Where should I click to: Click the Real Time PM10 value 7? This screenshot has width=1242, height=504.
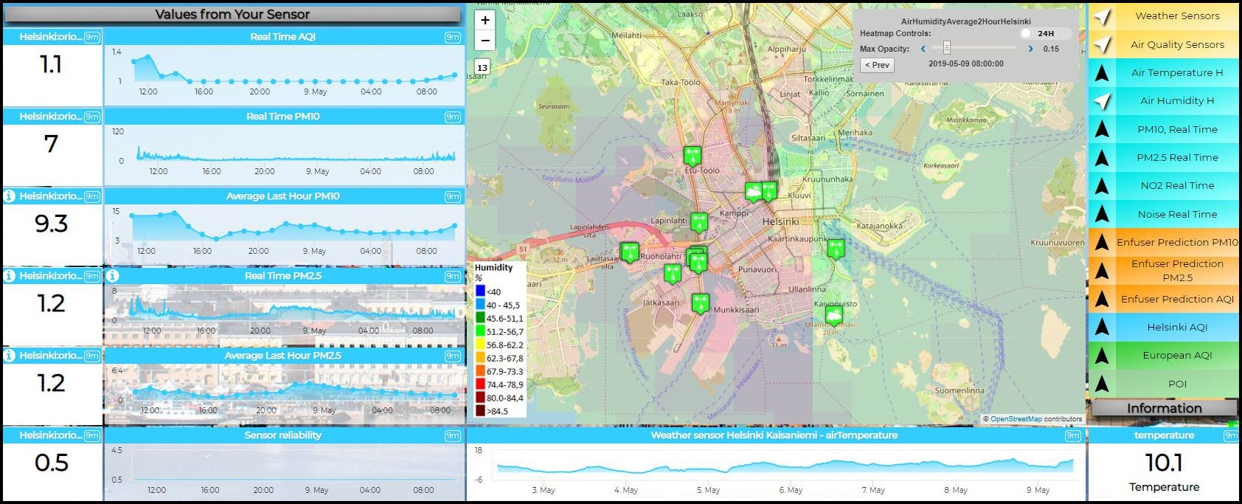coord(51,144)
